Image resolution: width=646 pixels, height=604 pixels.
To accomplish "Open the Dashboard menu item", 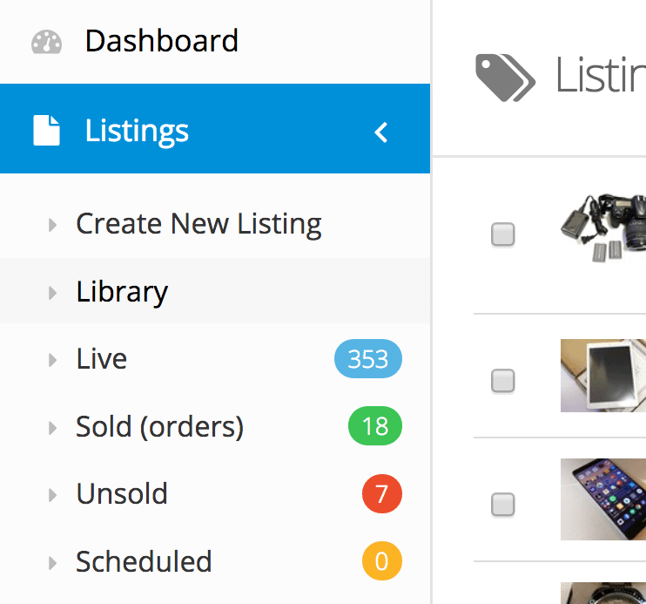I will tap(161, 41).
